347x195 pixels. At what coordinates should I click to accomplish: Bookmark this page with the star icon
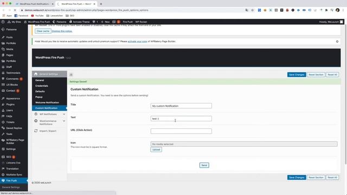252,10
